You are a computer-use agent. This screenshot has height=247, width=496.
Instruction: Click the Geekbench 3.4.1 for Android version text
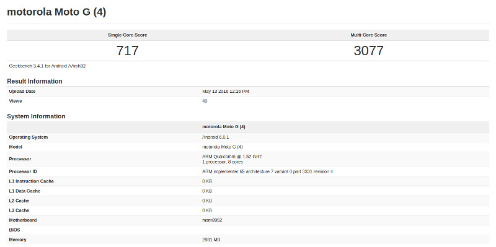click(48, 66)
